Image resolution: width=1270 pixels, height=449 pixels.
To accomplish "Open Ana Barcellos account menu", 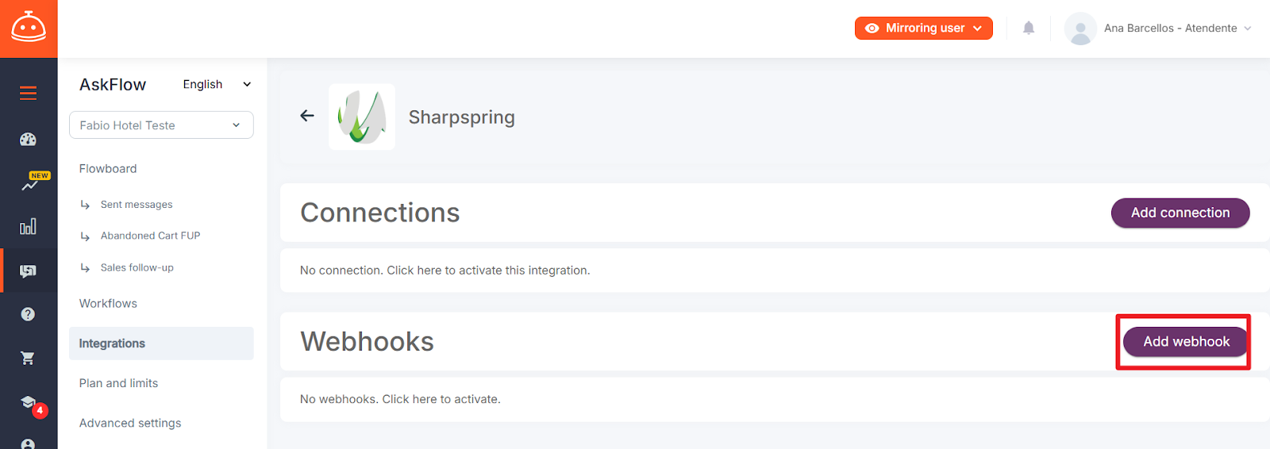I will (1158, 28).
